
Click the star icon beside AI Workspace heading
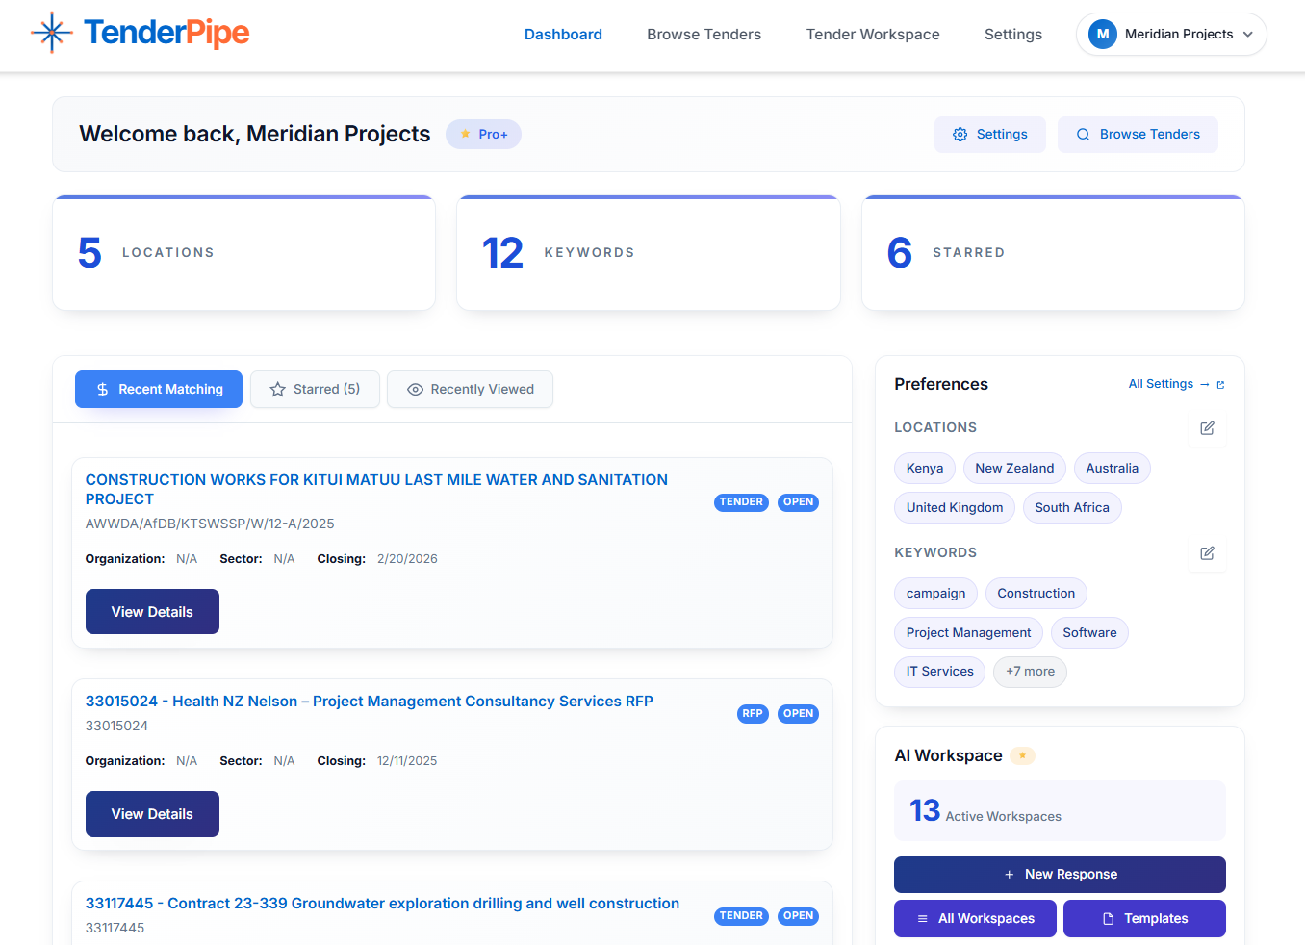pyautogui.click(x=1022, y=755)
